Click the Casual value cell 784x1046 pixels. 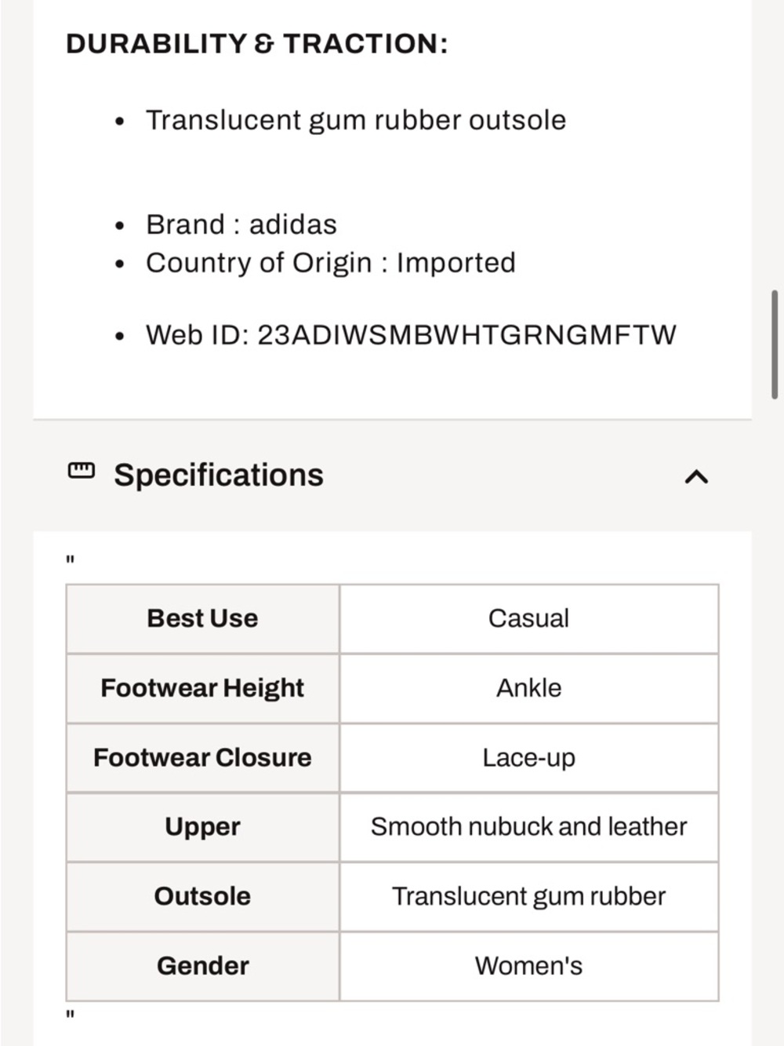pos(528,618)
